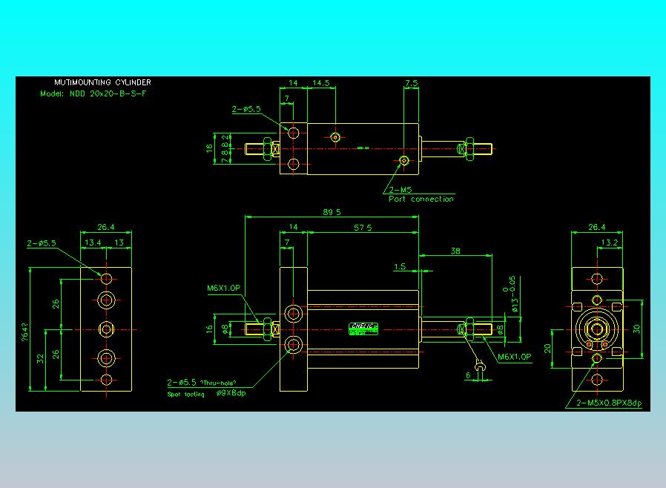Click the "ø13-0.05" tolerance dimension

[x=512, y=294]
